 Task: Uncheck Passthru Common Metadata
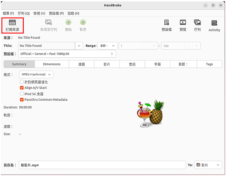22,99
